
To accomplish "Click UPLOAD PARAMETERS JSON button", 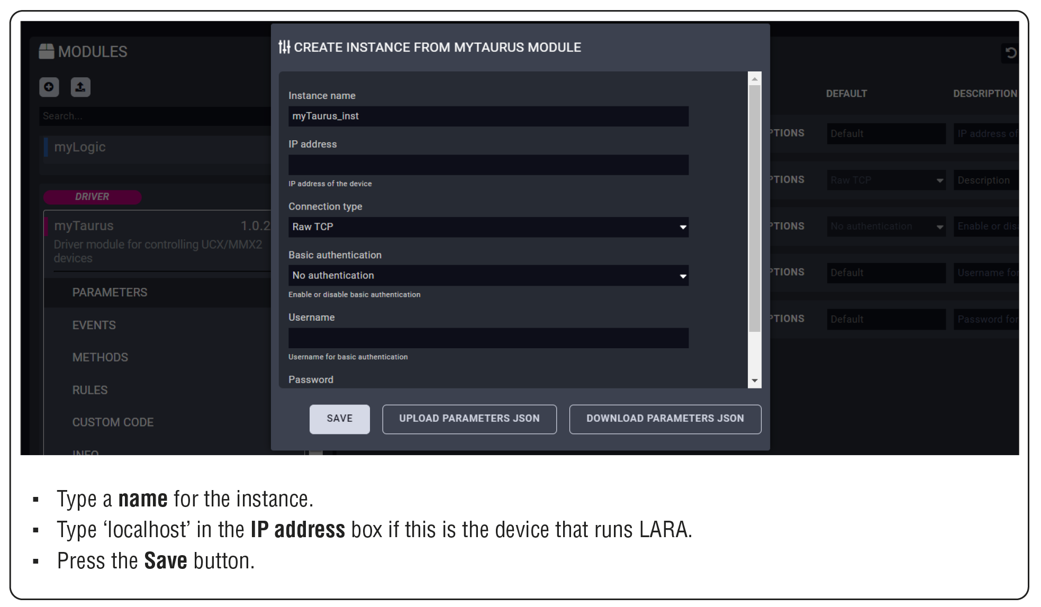I will tap(469, 419).
